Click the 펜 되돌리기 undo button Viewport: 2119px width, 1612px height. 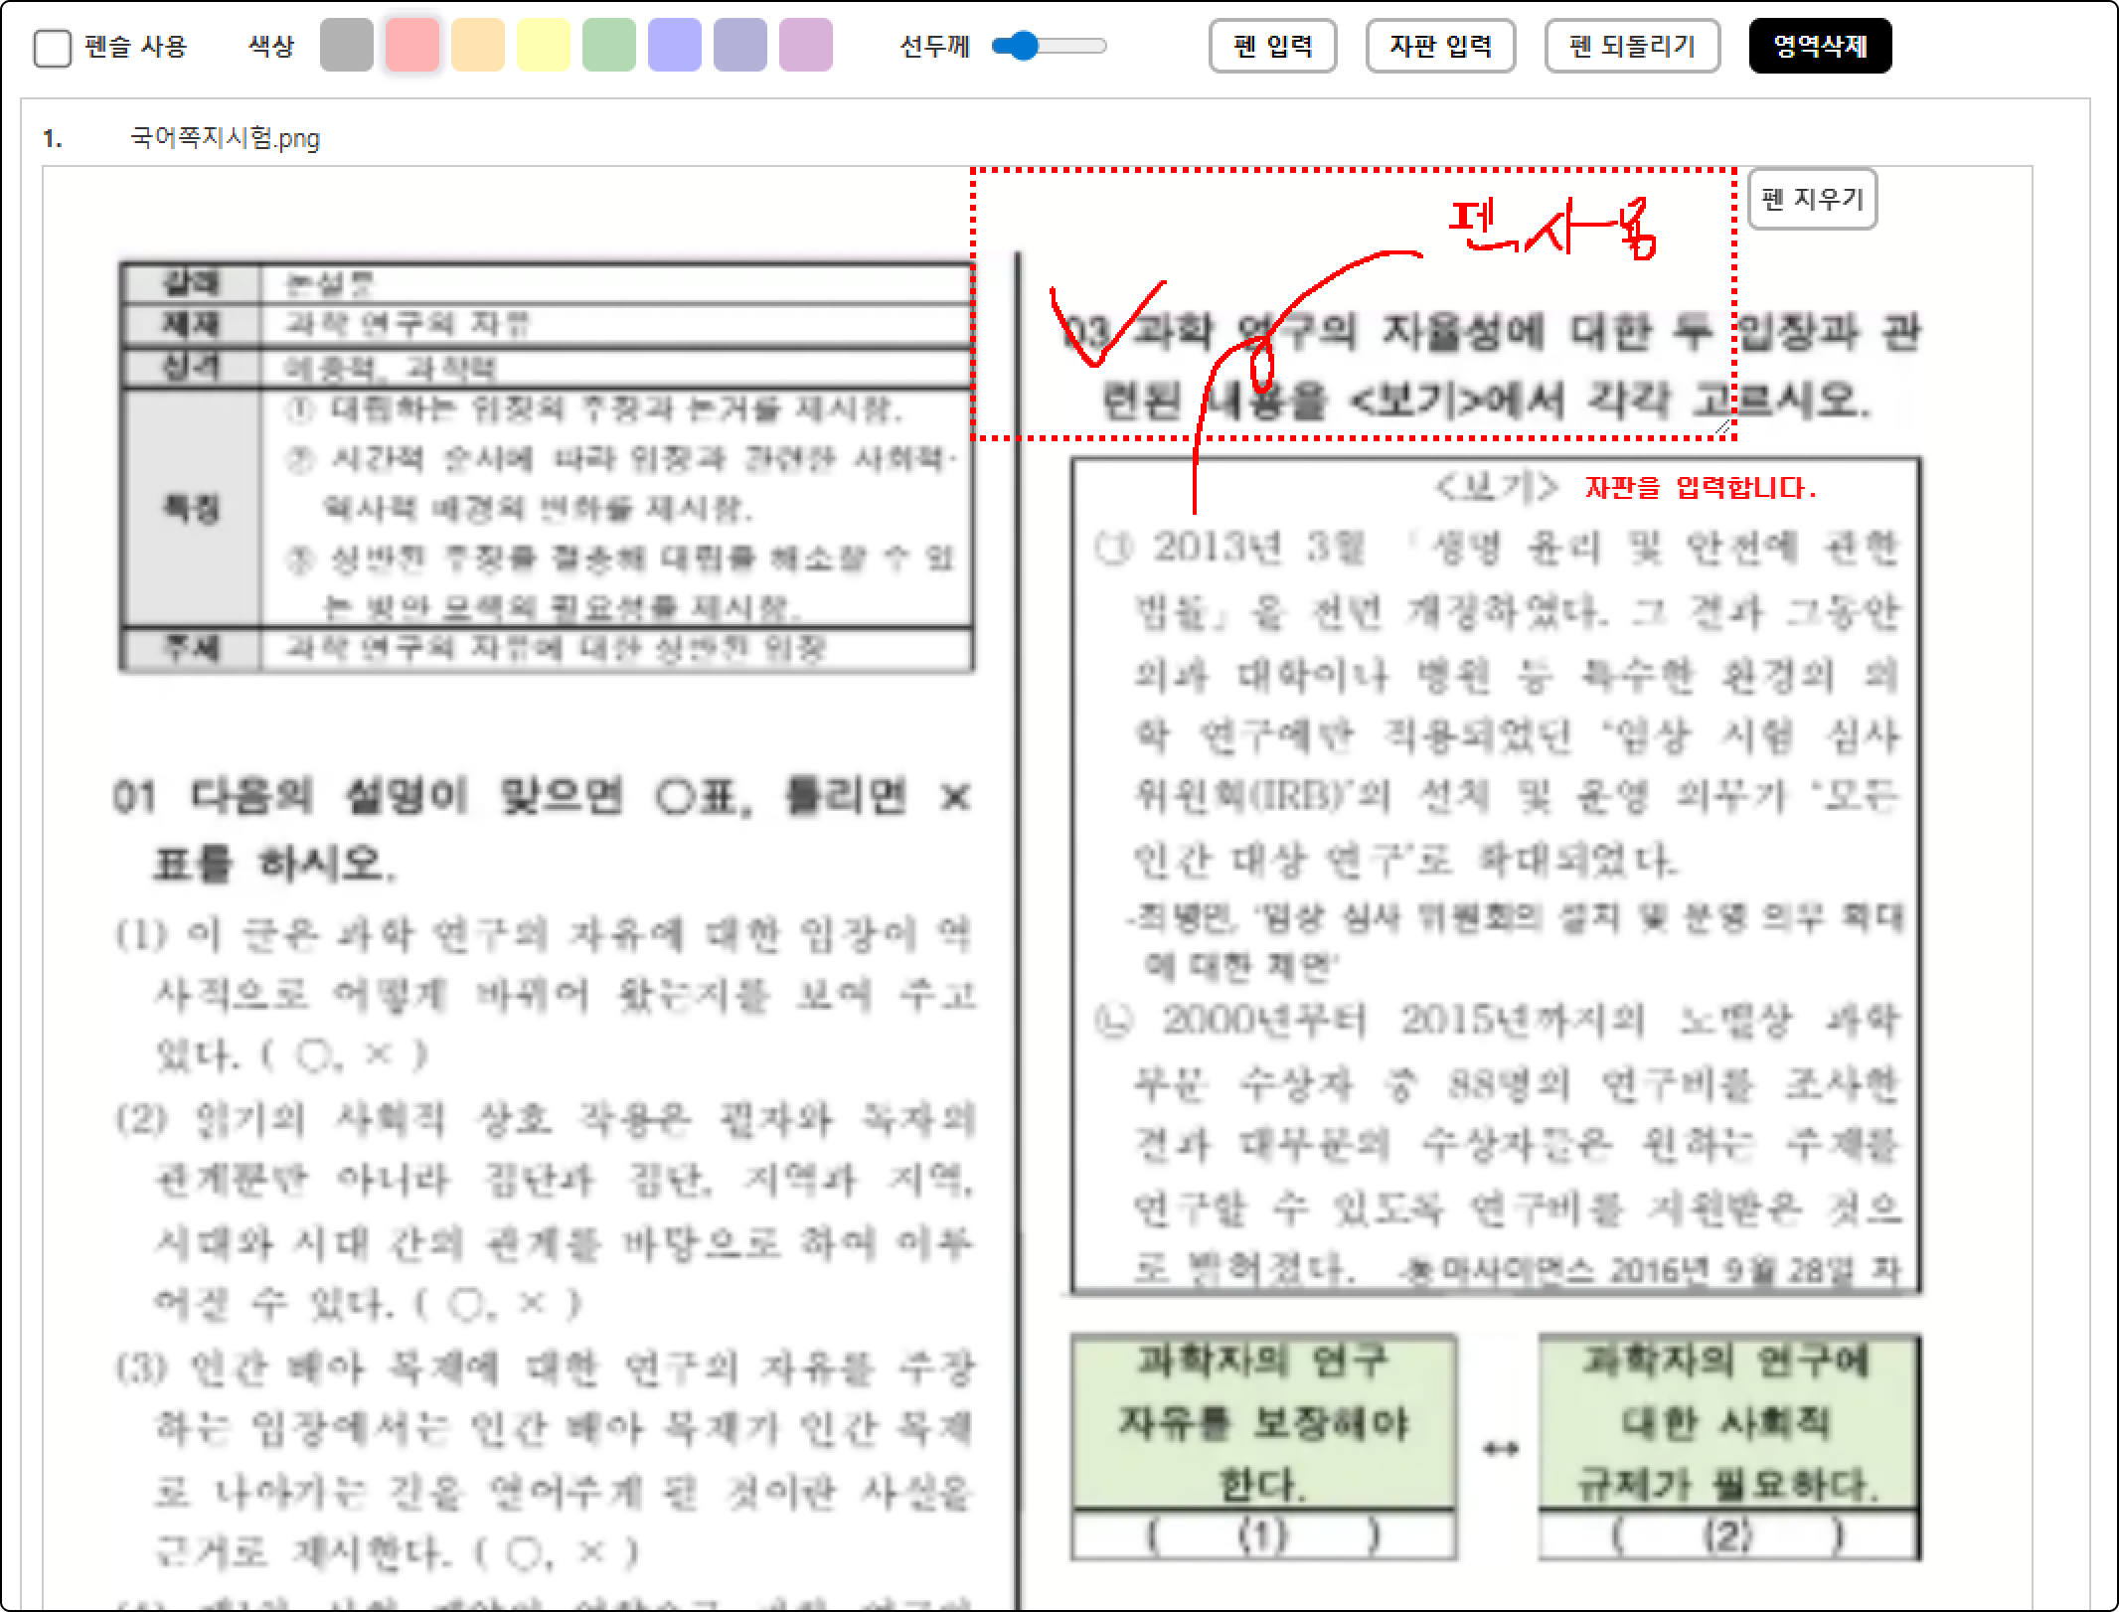coord(1632,46)
